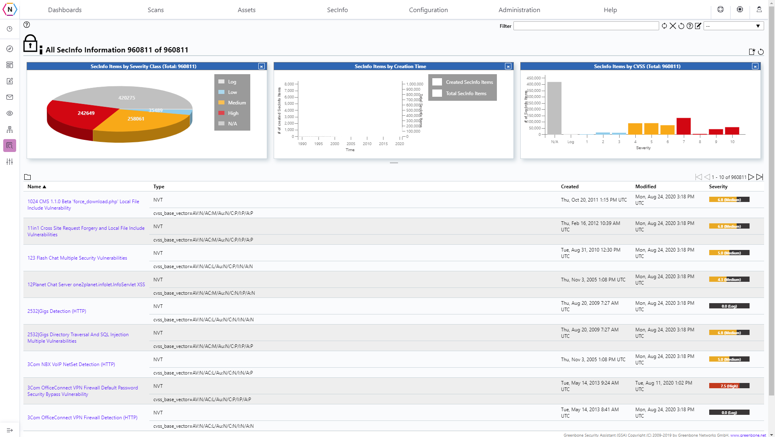Sort table by Created column

[x=570, y=187]
